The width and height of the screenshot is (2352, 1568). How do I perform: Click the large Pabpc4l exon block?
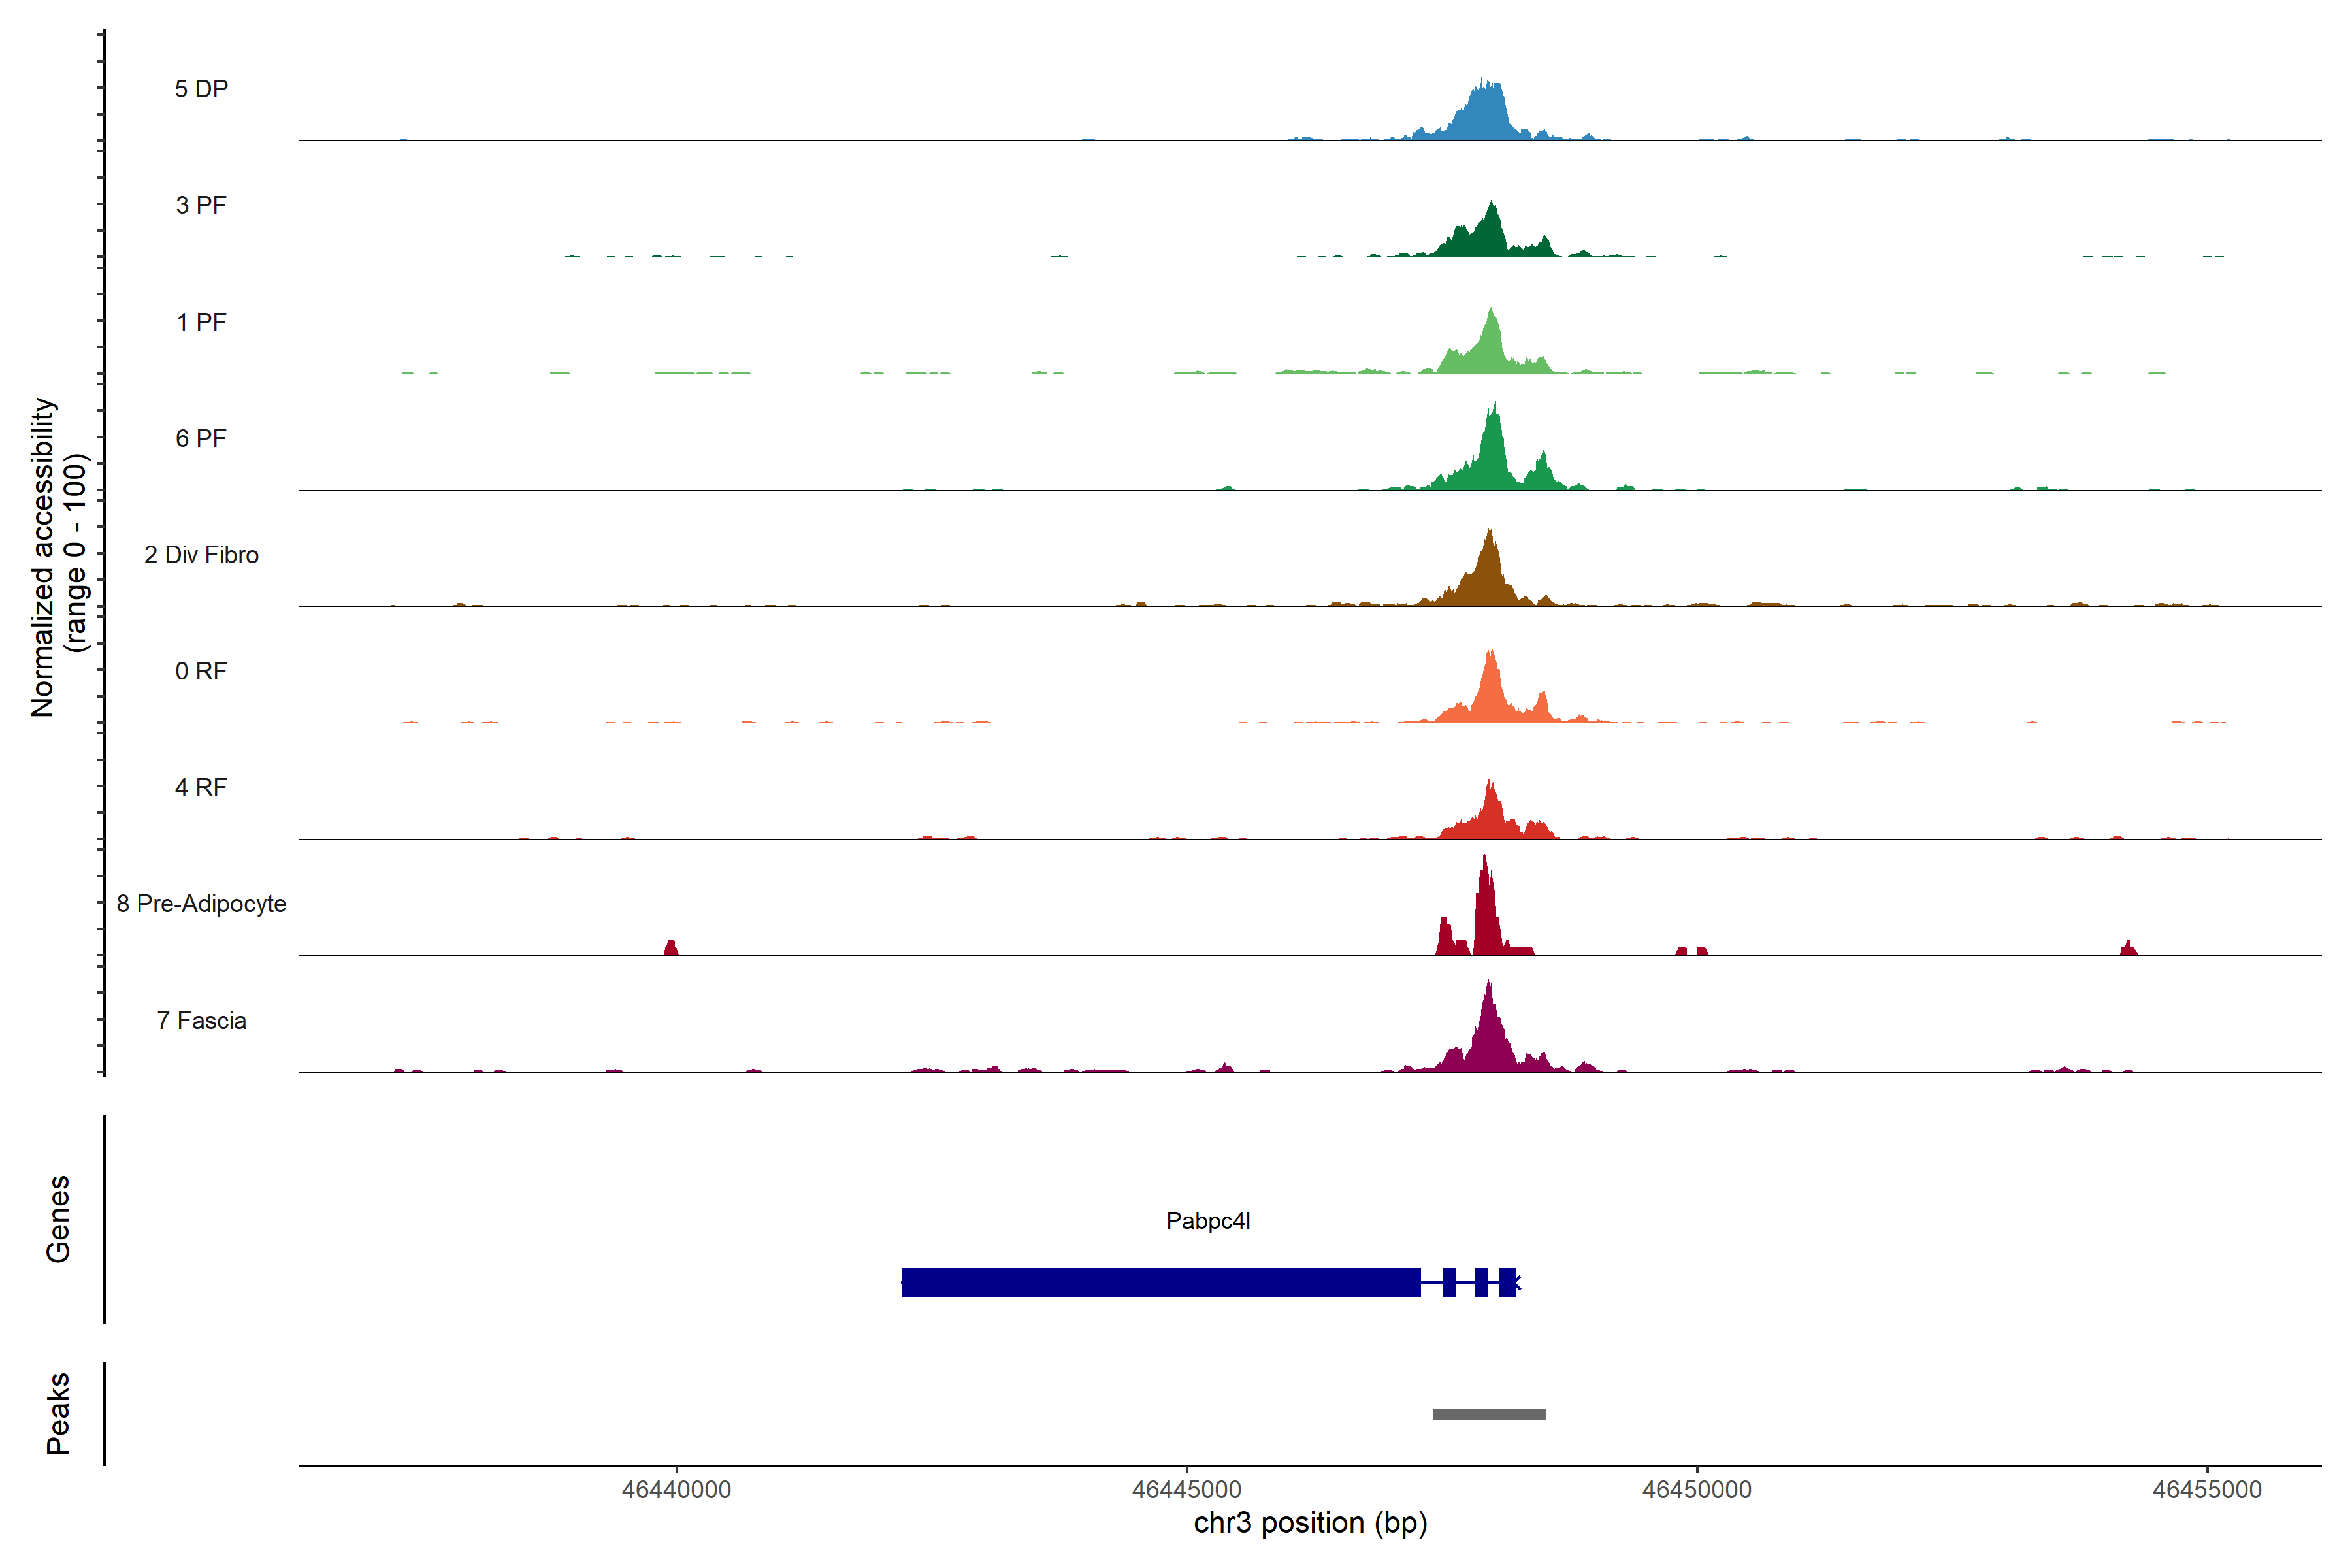[x=1160, y=1282]
